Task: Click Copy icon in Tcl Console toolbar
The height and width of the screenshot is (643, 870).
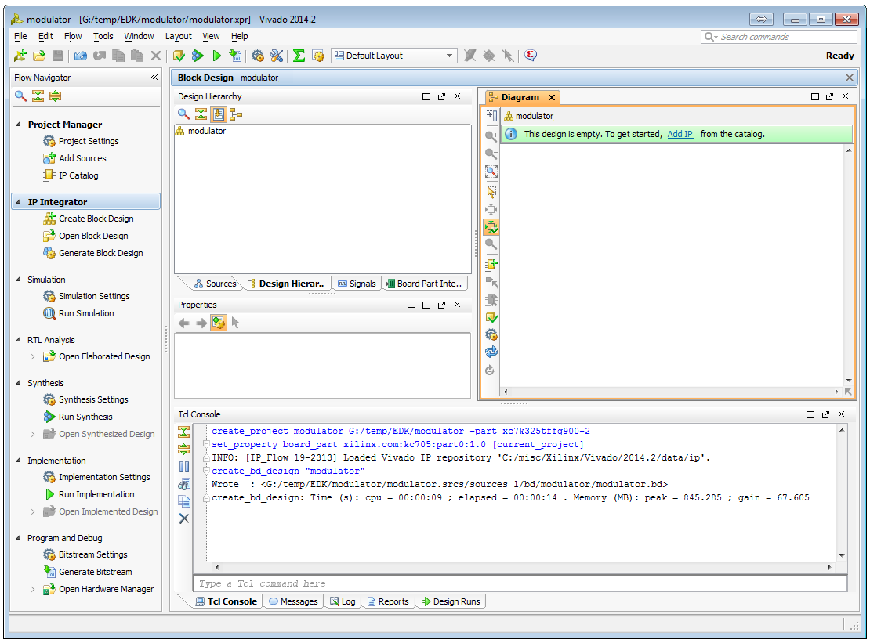Action: coord(183,502)
